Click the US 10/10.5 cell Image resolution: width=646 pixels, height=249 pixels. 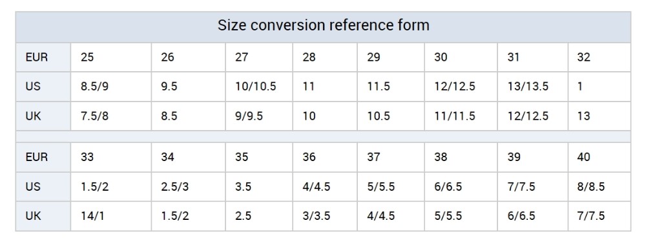[x=259, y=87]
